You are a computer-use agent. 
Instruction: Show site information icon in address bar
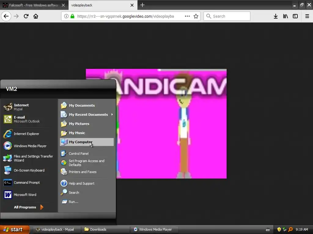click(66, 16)
